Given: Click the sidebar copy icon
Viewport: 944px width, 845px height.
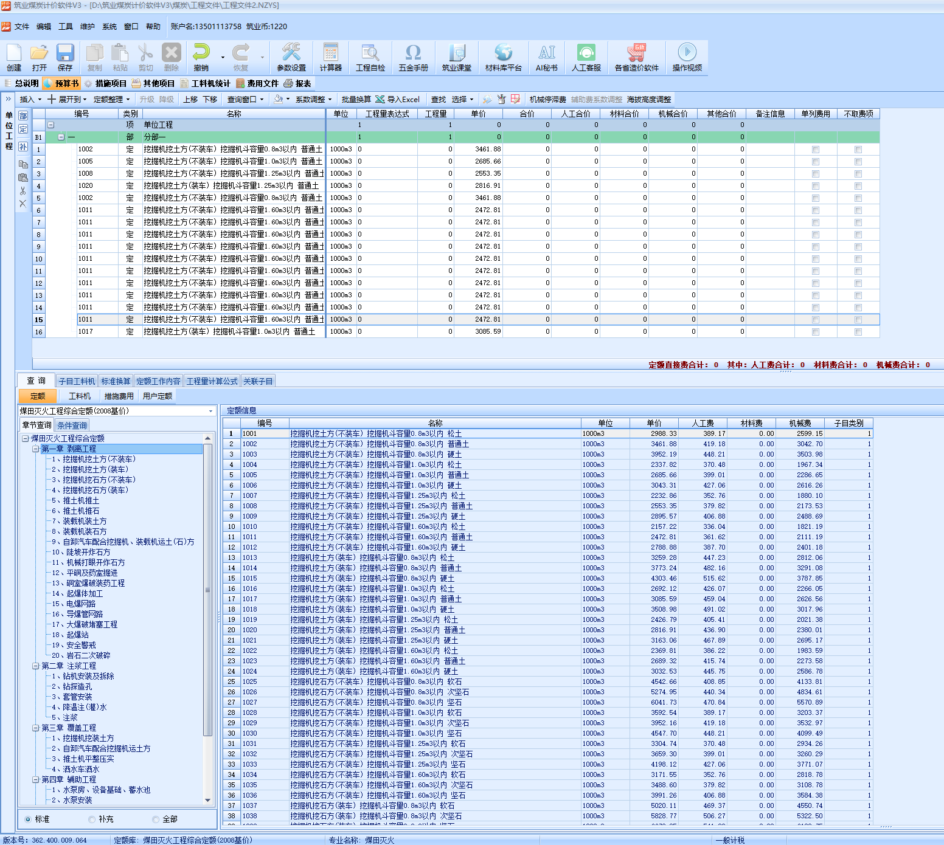Looking at the screenshot, I should (x=23, y=164).
